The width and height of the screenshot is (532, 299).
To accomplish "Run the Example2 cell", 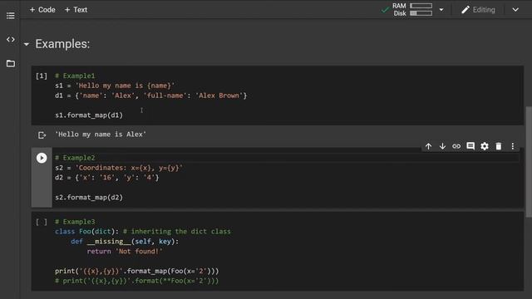I will coord(42,158).
